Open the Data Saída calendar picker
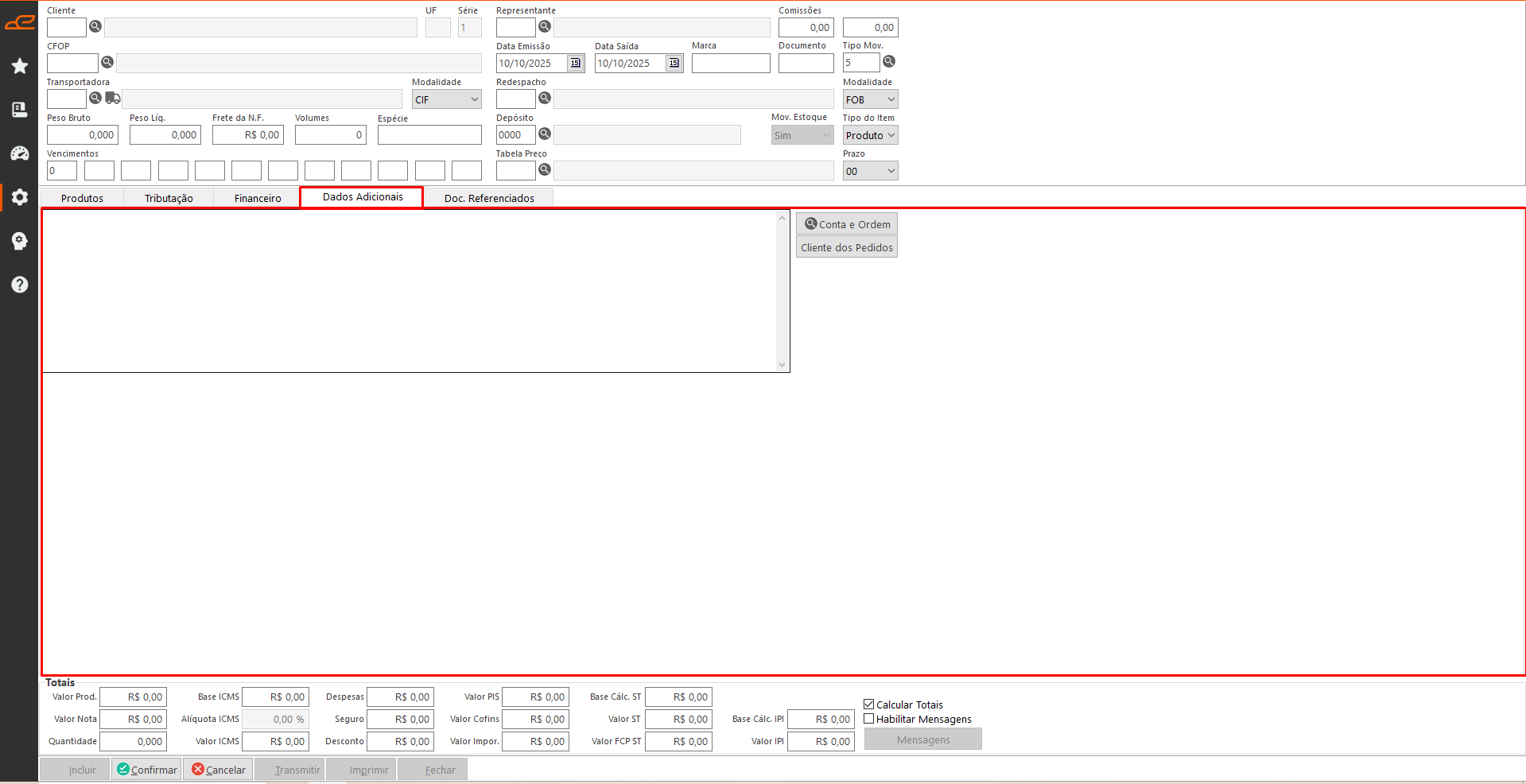1526x784 pixels. click(x=674, y=63)
